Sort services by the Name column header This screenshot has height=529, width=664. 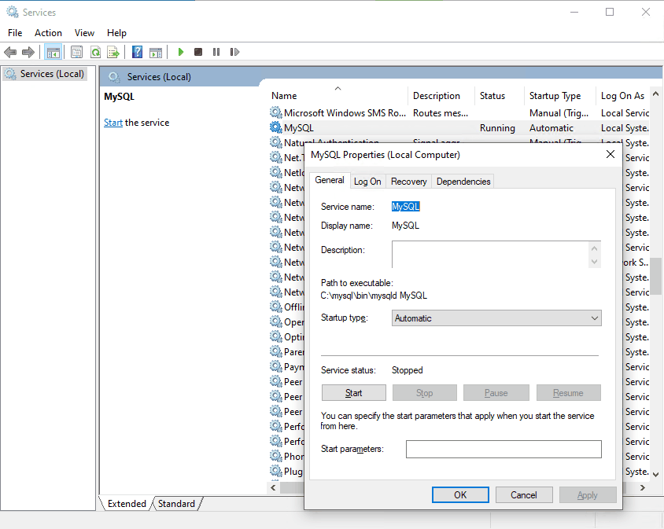tap(285, 96)
